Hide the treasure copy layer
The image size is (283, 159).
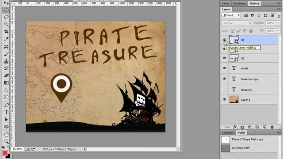224,79
